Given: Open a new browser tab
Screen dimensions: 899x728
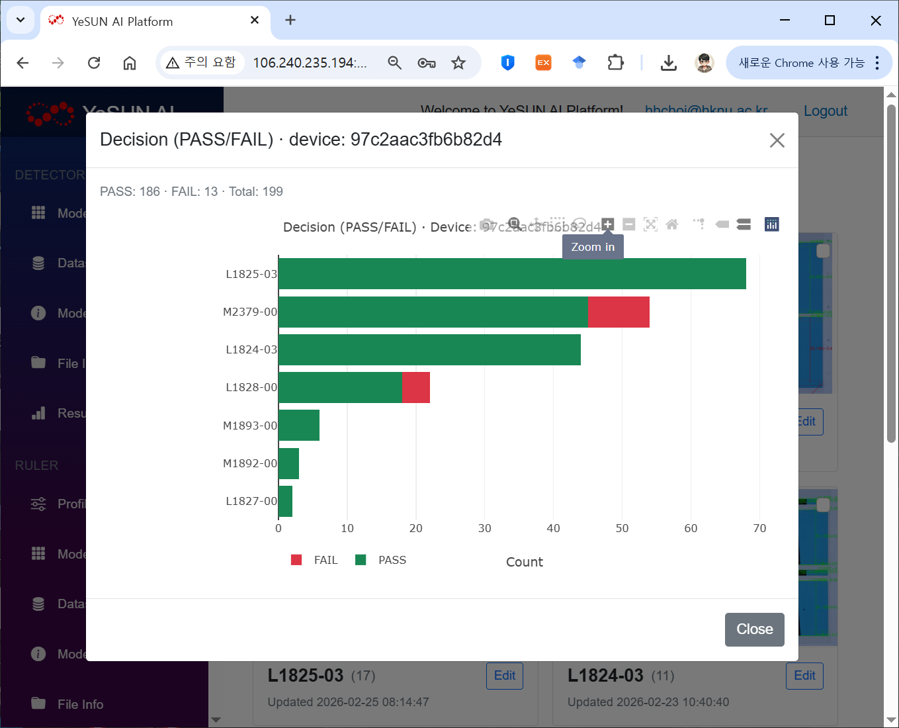Looking at the screenshot, I should click(290, 21).
